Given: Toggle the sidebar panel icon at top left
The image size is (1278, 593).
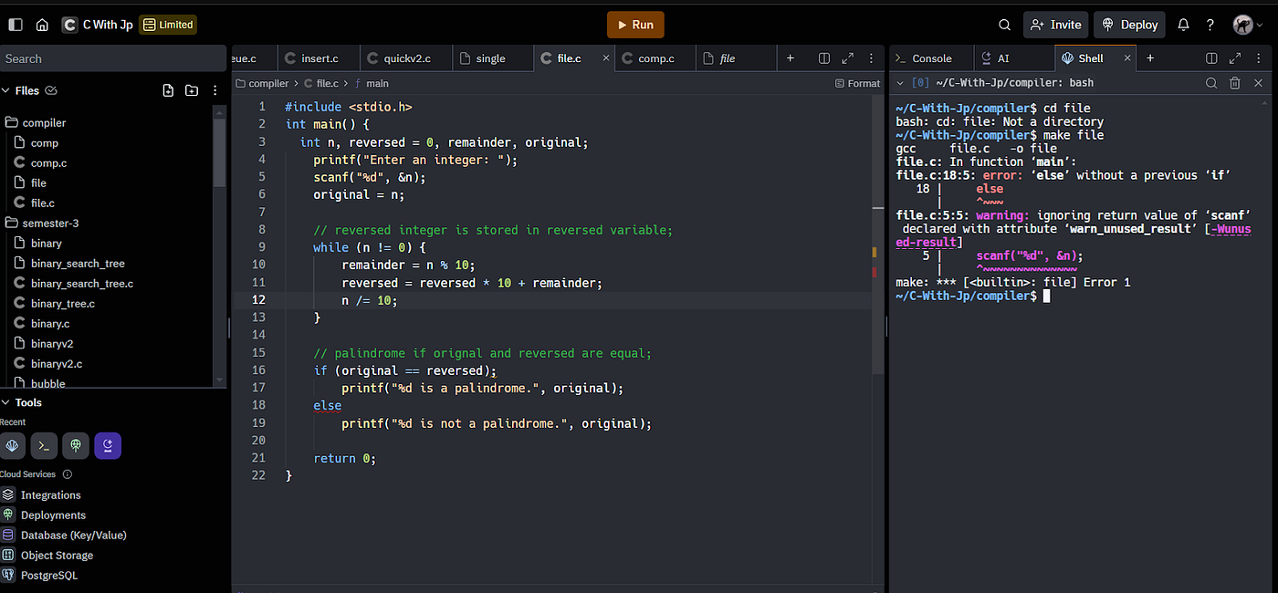Looking at the screenshot, I should click(15, 25).
